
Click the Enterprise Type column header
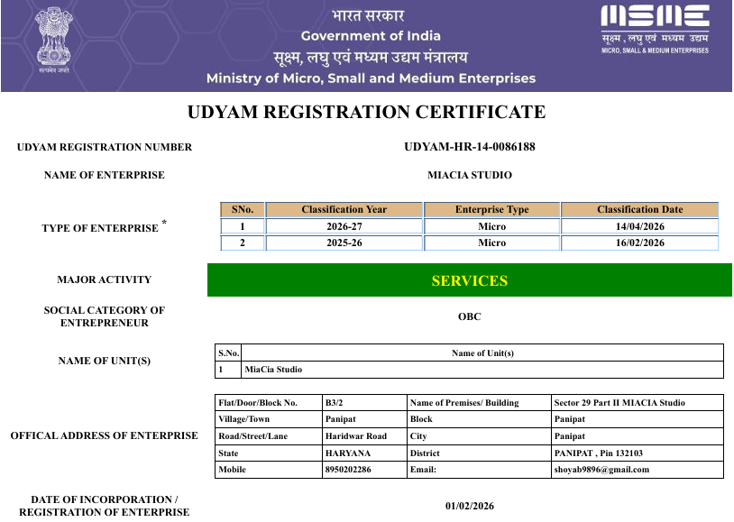point(492,209)
